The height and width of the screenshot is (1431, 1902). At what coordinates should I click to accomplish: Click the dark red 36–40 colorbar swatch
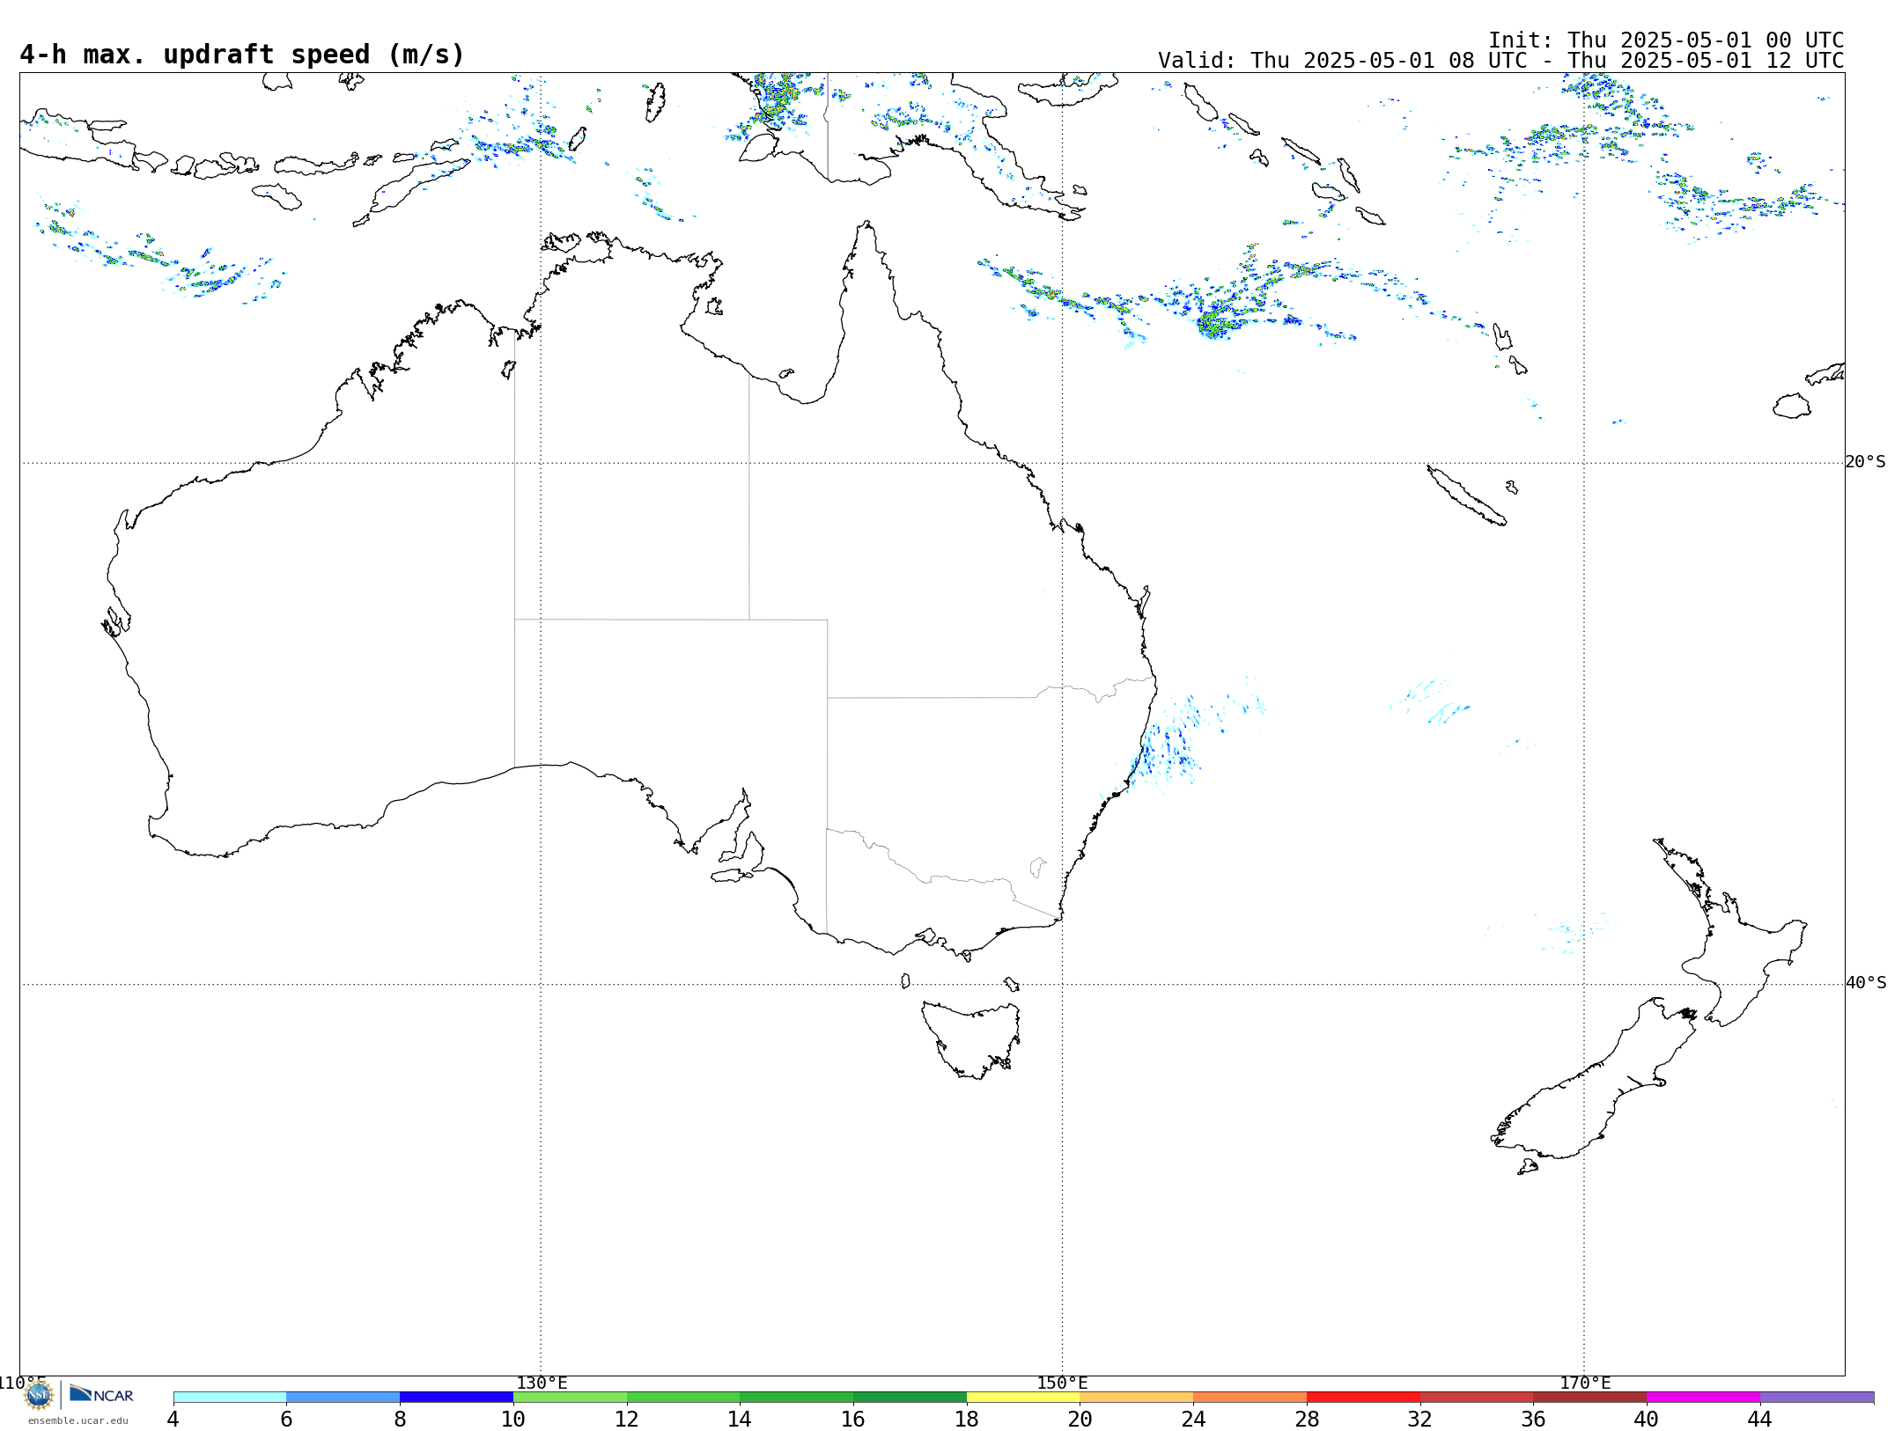pos(1589,1397)
